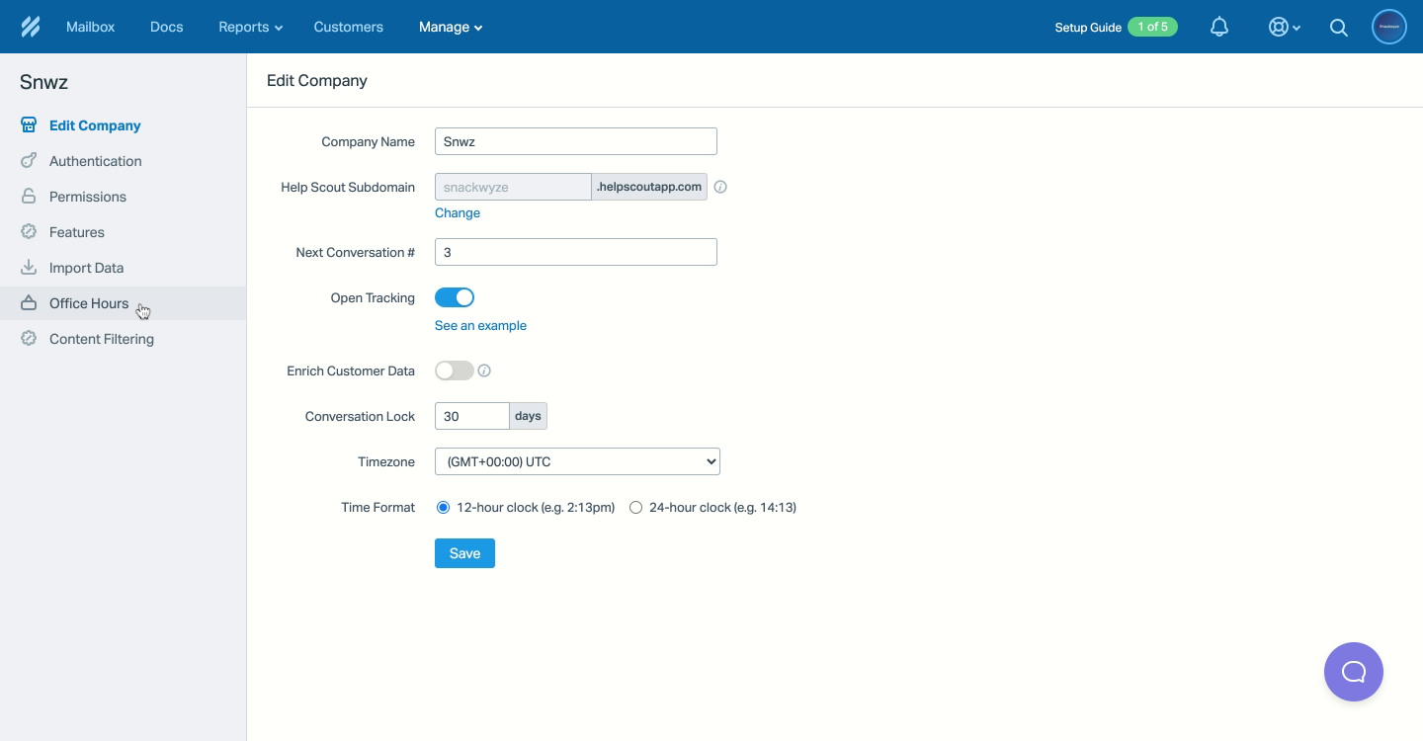The width and height of the screenshot is (1423, 741).
Task: Click the Import Data download icon
Action: coord(29,268)
